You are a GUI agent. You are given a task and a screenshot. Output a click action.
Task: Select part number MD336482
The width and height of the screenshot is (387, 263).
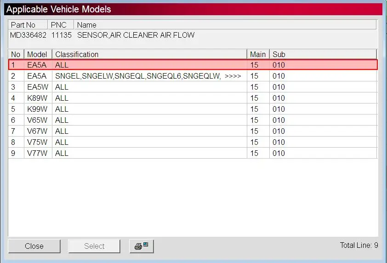pyautogui.click(x=28, y=35)
